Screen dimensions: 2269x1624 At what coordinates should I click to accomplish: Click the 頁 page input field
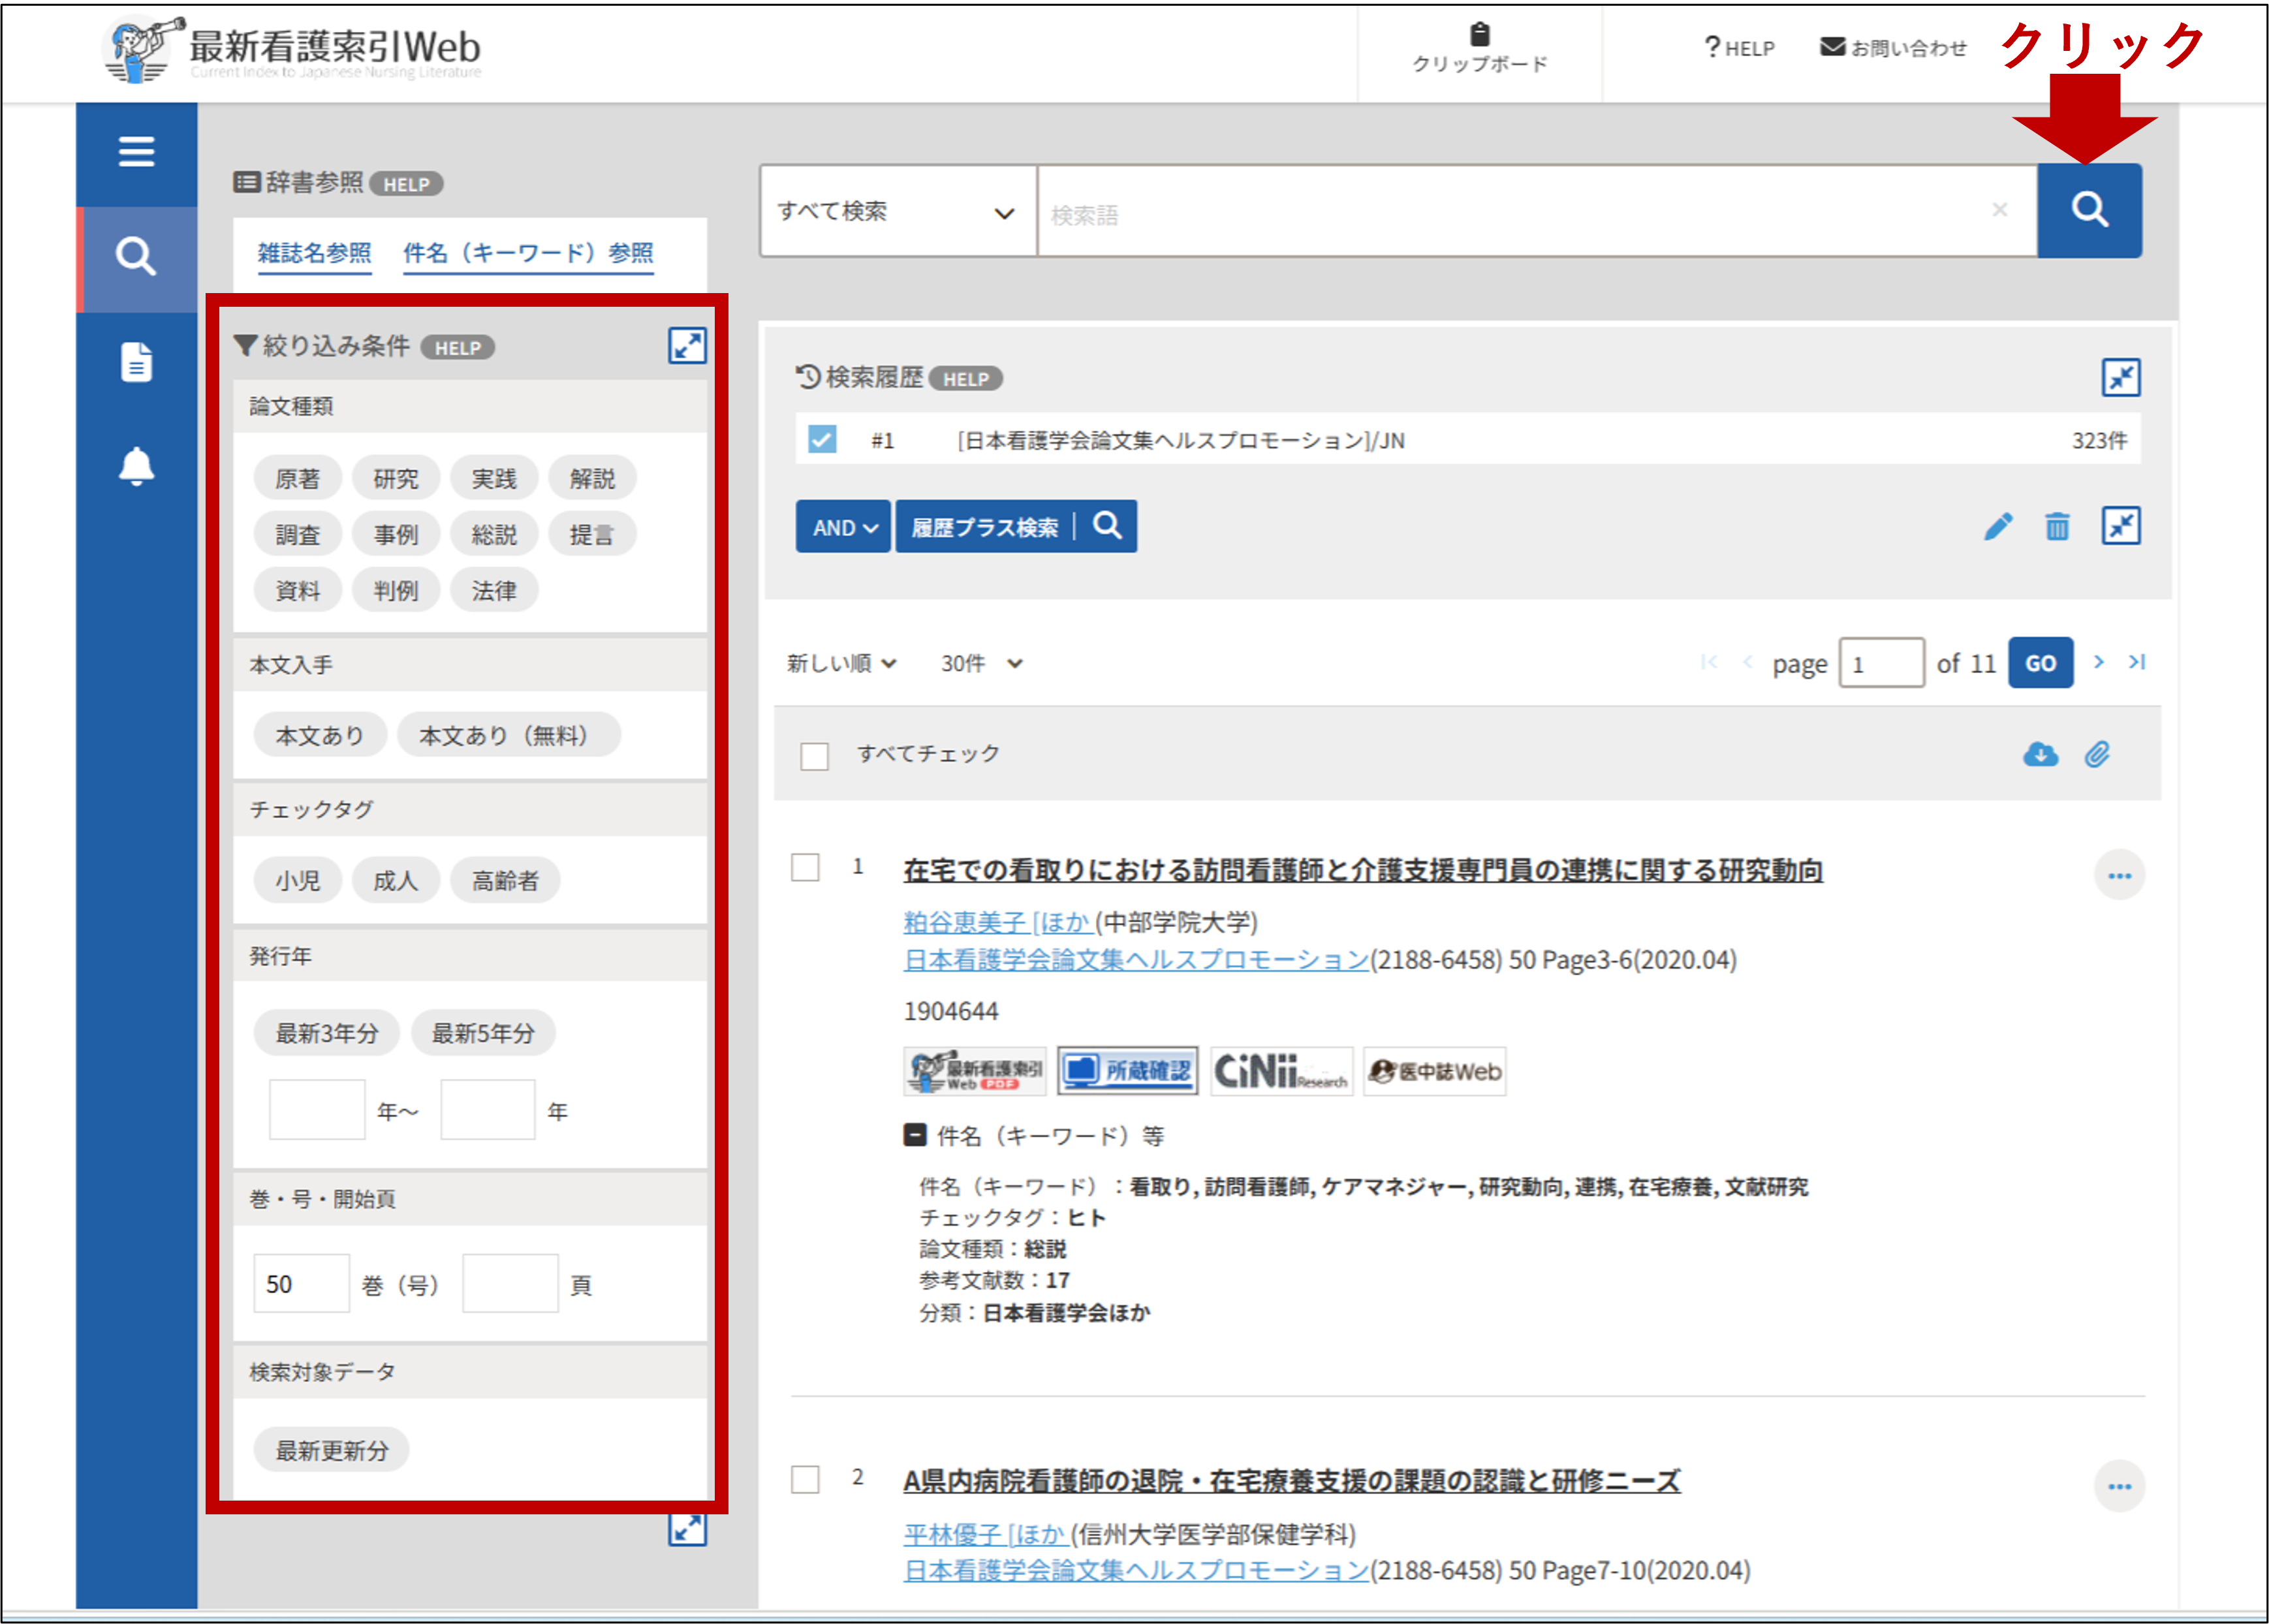pos(510,1283)
